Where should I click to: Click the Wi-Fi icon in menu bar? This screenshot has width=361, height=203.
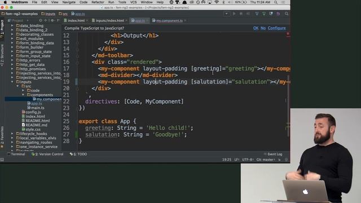tap(217, 2)
